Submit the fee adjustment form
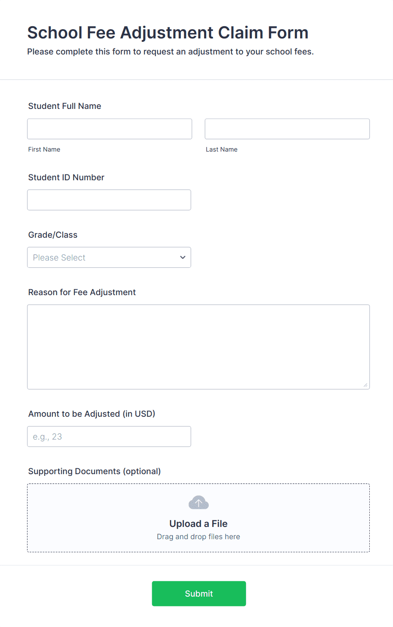 [199, 594]
